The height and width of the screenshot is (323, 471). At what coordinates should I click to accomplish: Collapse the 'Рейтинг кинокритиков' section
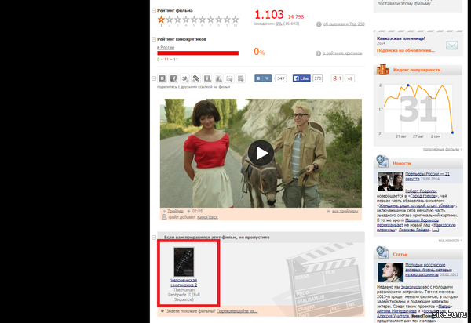click(x=152, y=38)
